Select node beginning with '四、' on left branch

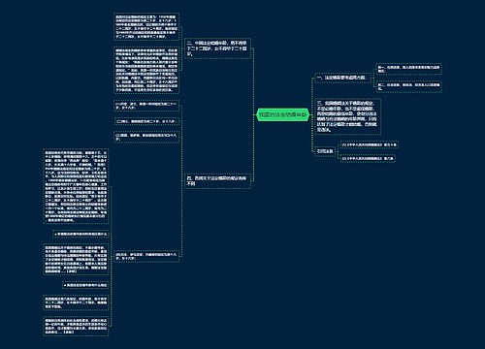(217, 181)
